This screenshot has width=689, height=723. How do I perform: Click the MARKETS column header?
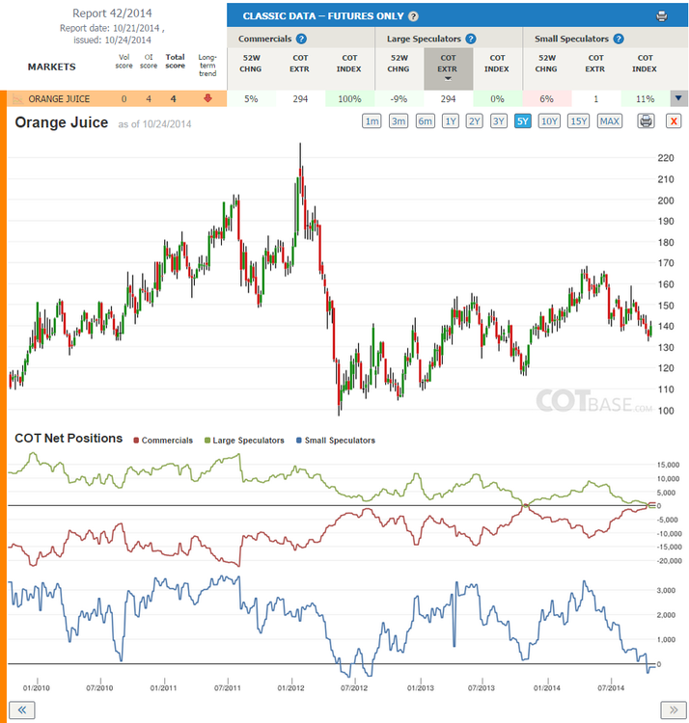(52, 67)
